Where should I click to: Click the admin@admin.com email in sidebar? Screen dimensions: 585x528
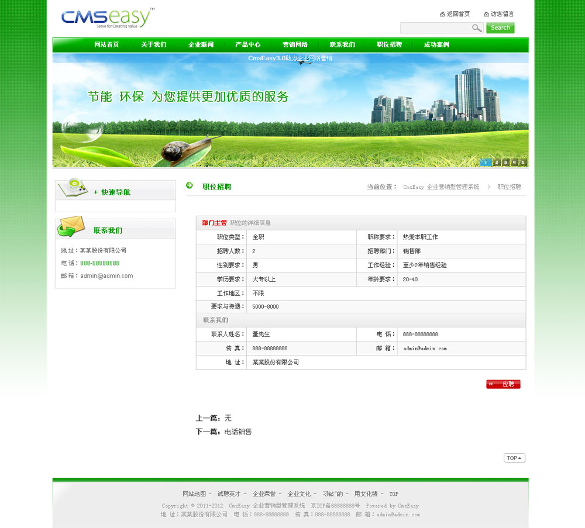pyautogui.click(x=106, y=276)
